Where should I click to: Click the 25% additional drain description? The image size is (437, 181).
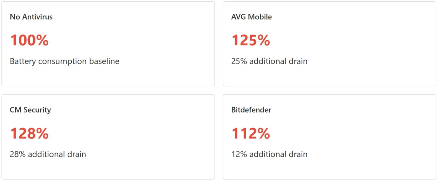click(269, 61)
